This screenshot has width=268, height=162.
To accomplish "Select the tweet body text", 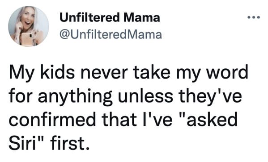I will [128, 107].
